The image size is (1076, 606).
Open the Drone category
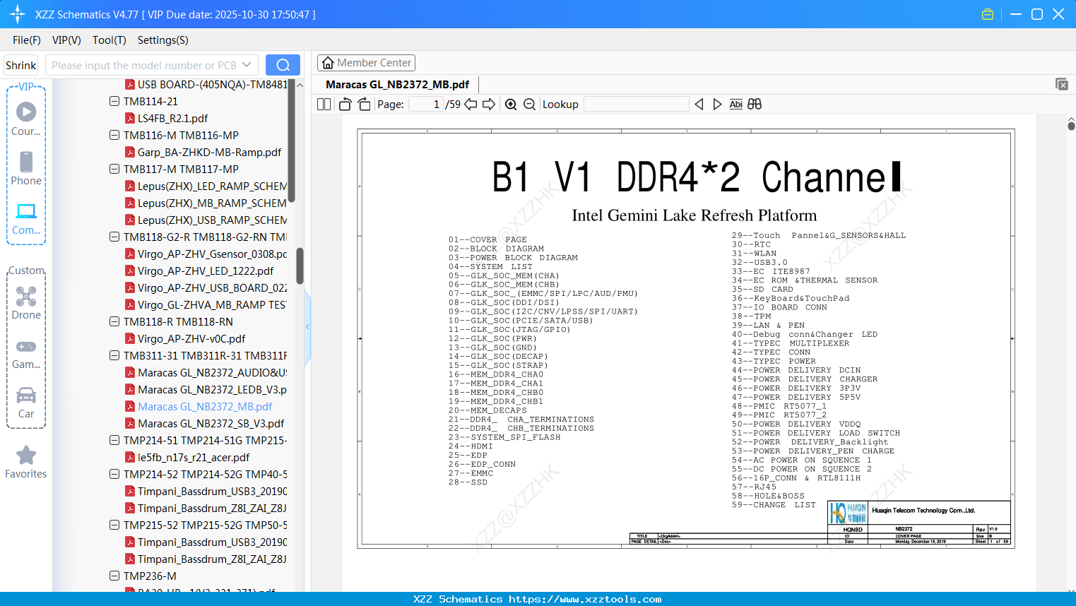26,303
